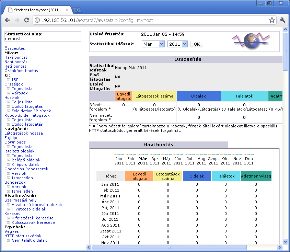Open the year dropdown showing 2011
The width and height of the screenshot is (290, 252).
click(177, 44)
